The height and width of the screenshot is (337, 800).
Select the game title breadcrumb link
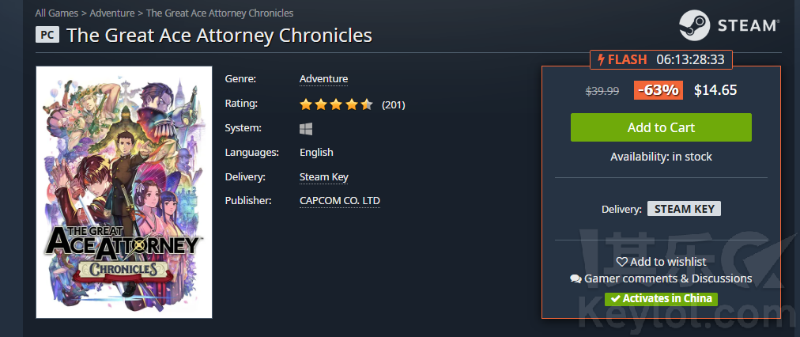coord(220,13)
